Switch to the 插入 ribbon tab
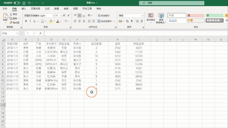This screenshot has width=228, height=128. (x=24, y=9)
